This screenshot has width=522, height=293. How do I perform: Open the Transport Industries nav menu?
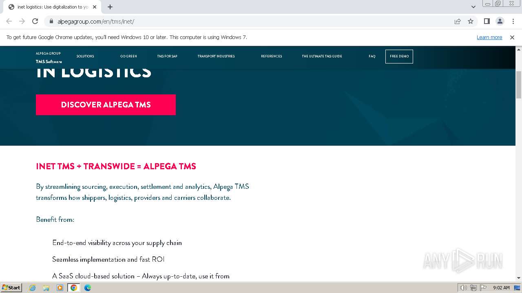(216, 56)
